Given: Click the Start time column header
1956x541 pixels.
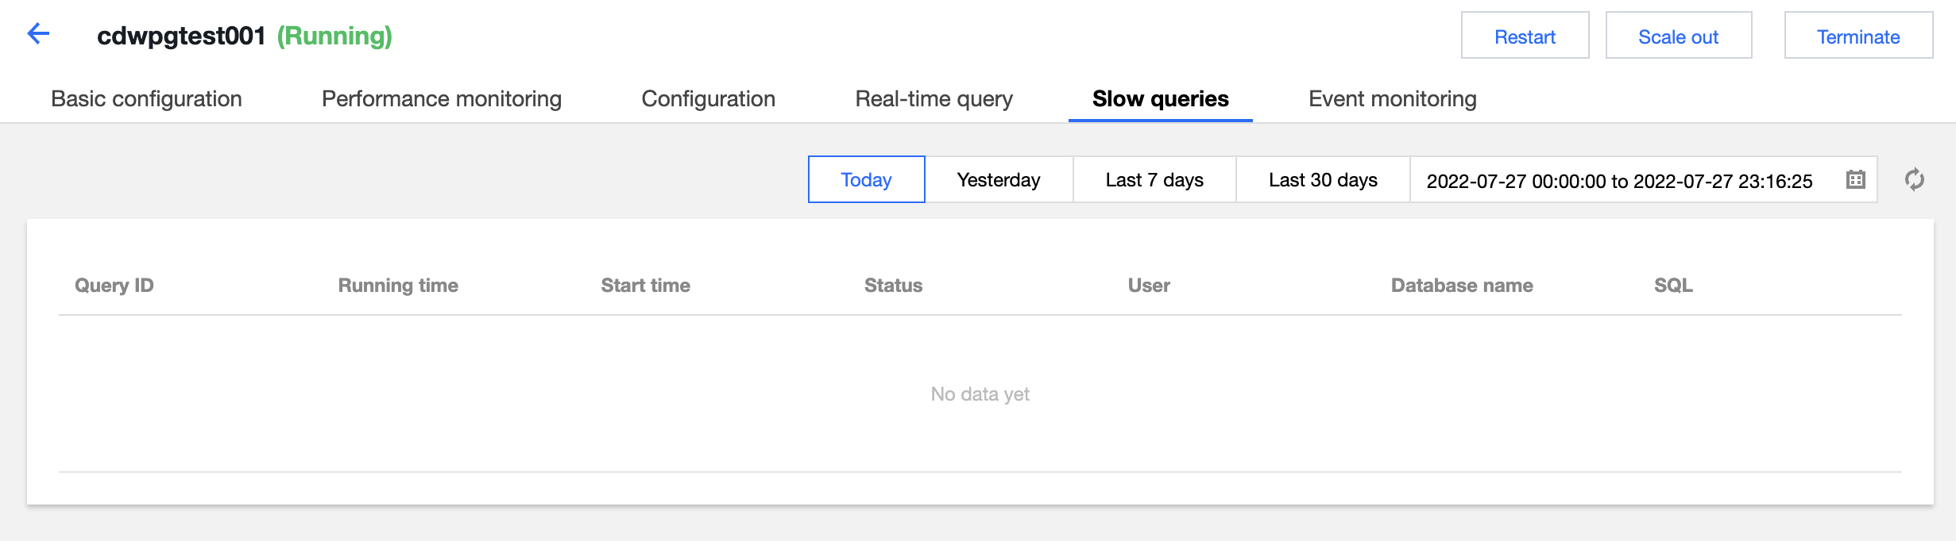Looking at the screenshot, I should [645, 286].
